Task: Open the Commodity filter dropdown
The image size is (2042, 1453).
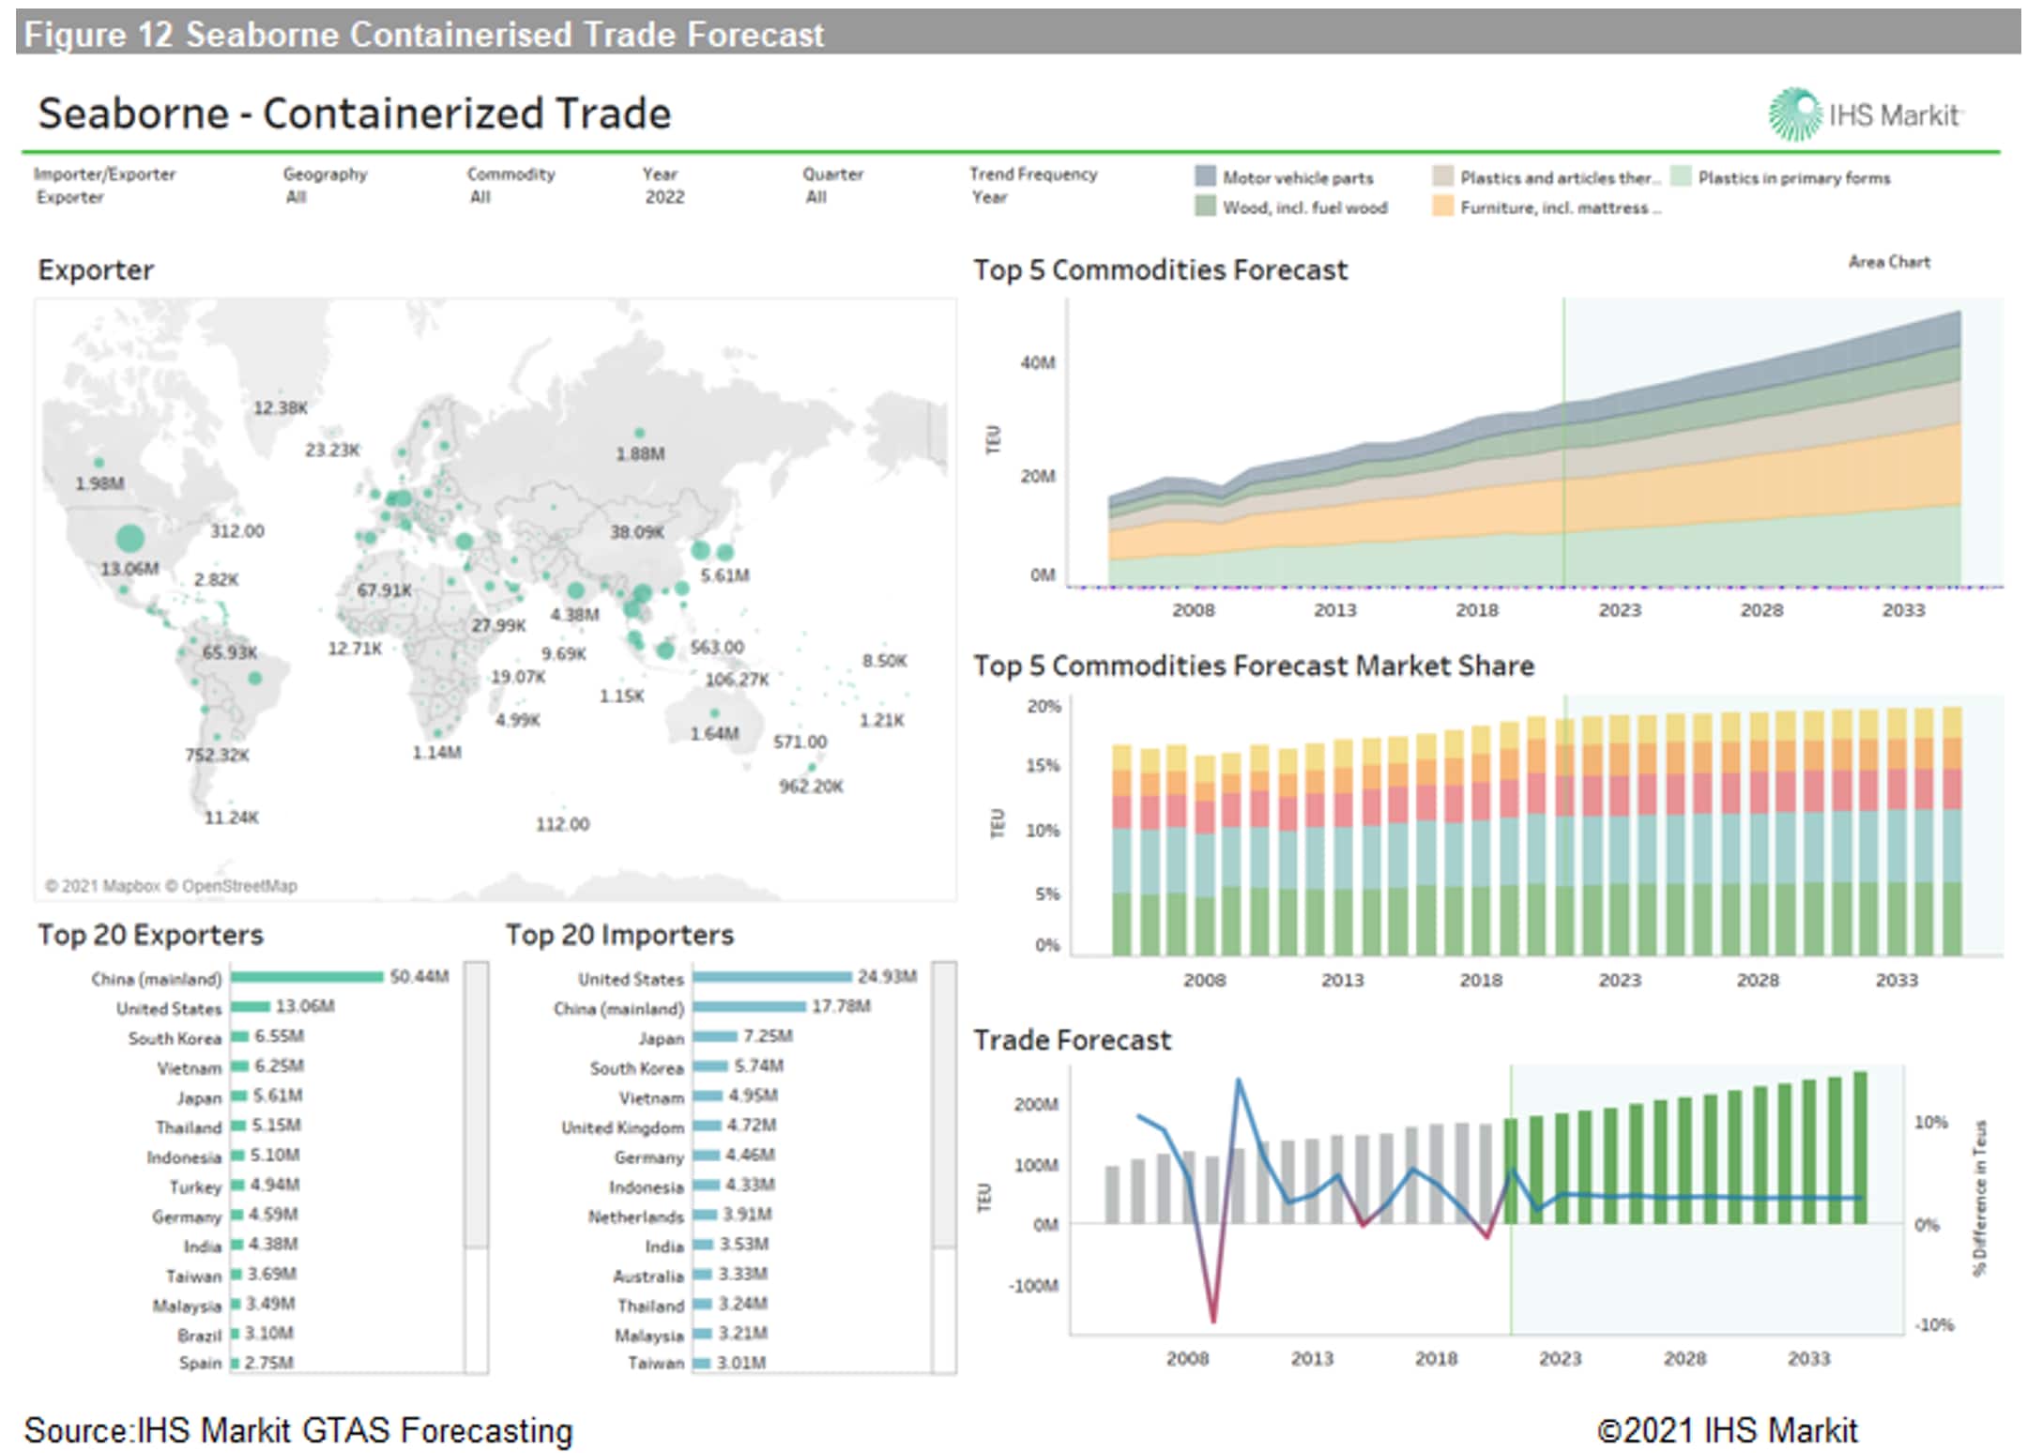Action: coord(480,197)
